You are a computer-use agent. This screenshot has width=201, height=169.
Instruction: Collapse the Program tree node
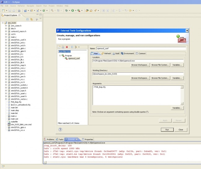click(60, 56)
